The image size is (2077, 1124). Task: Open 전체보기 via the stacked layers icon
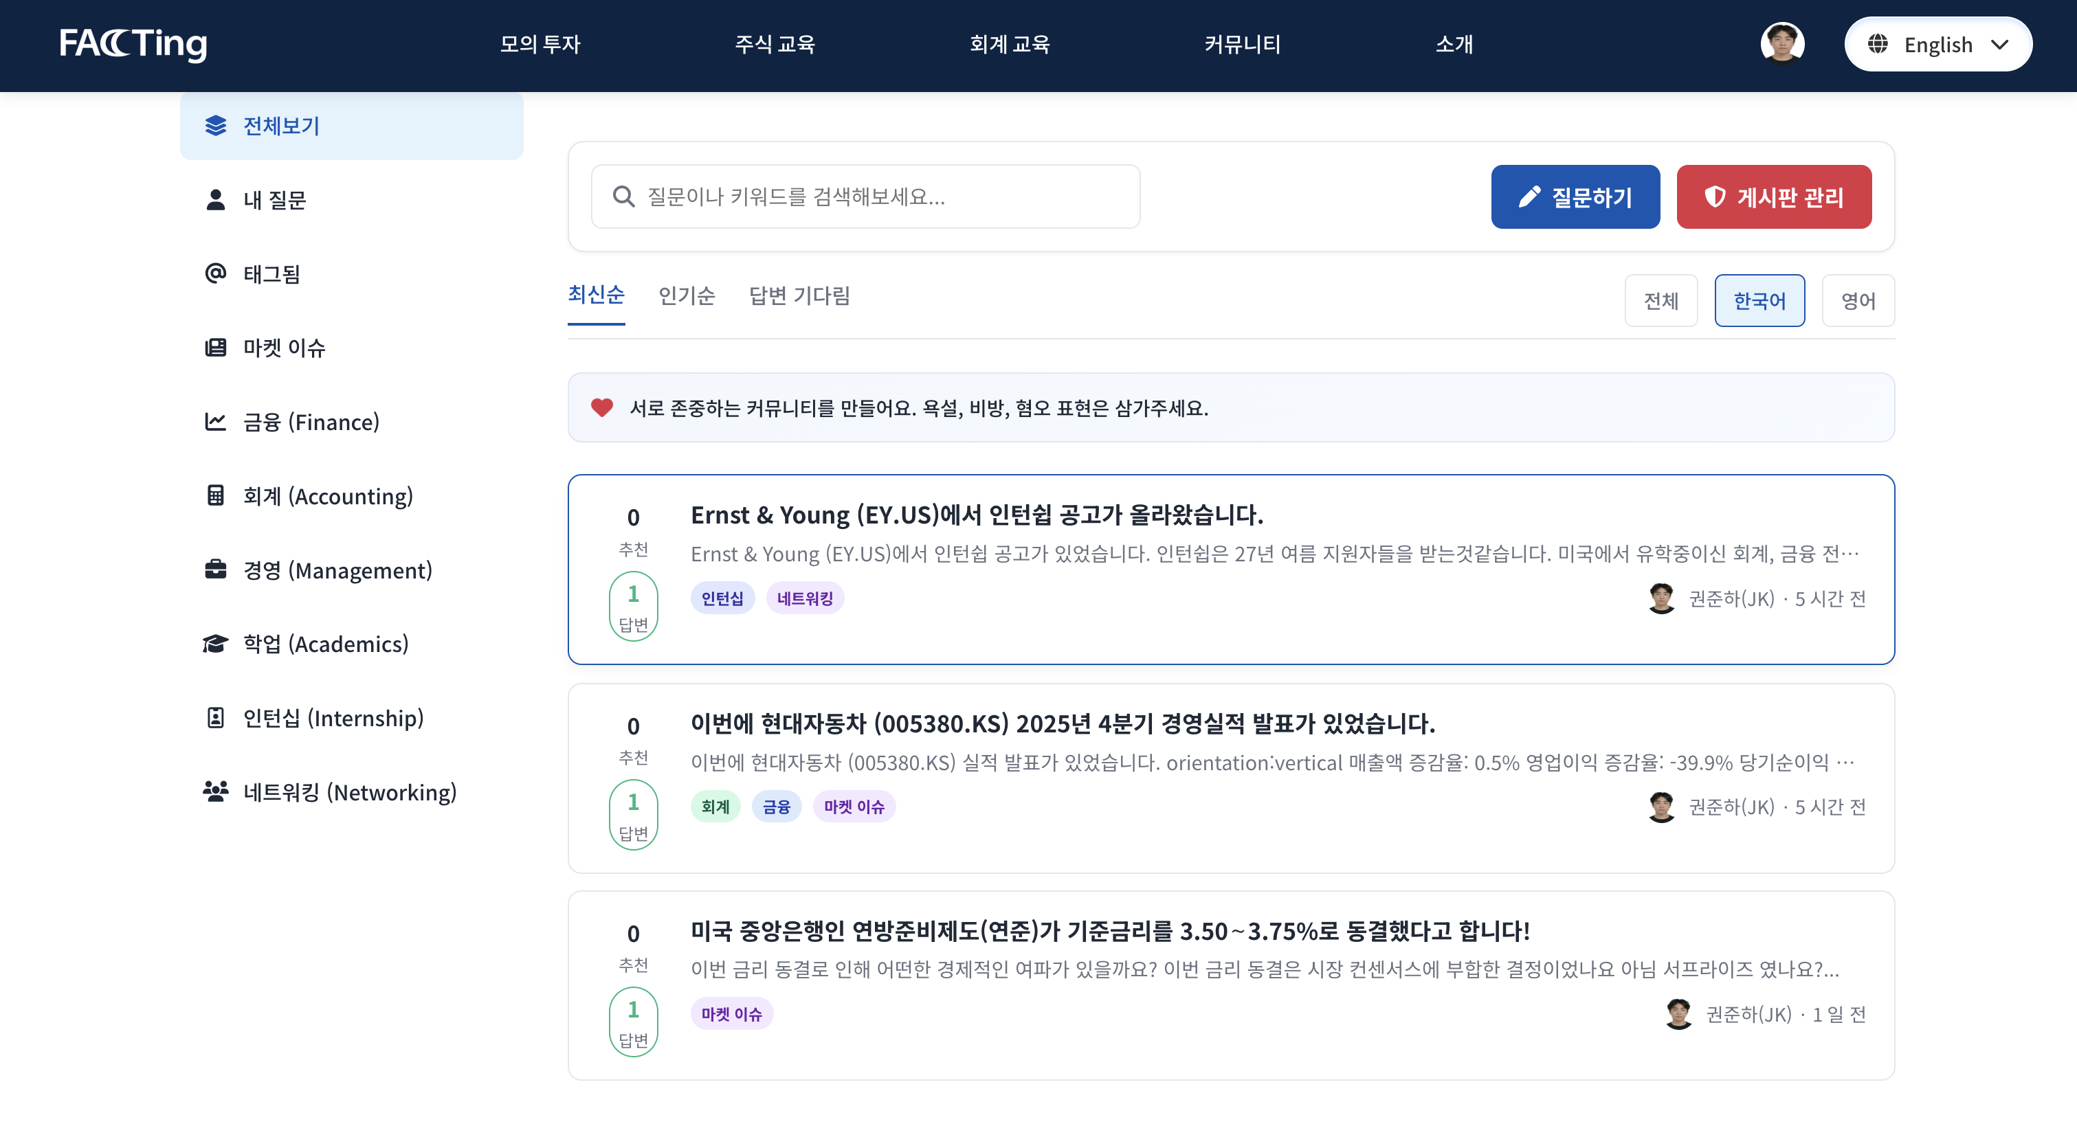(215, 126)
